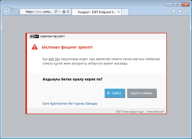192x139 pixels.
Task: Click the Қайту button
Action: coord(115,93)
